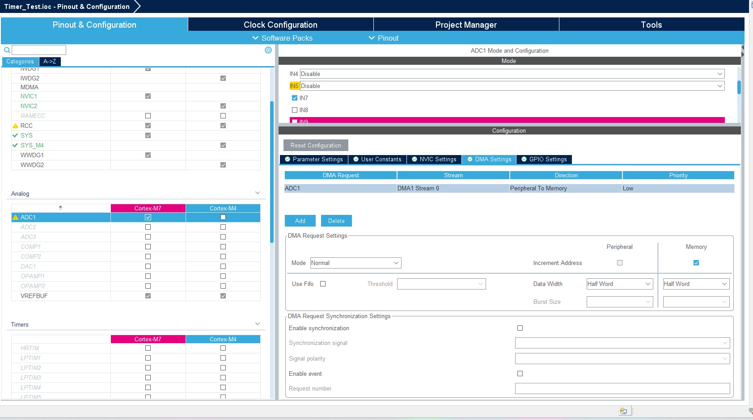Image resolution: width=753 pixels, height=420 pixels.
Task: Click the Mode panel vertical scrollbar
Action: click(739, 87)
